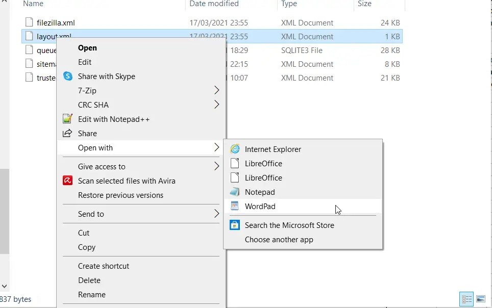
Task: Sort files by the Size column
Action: [x=364, y=4]
